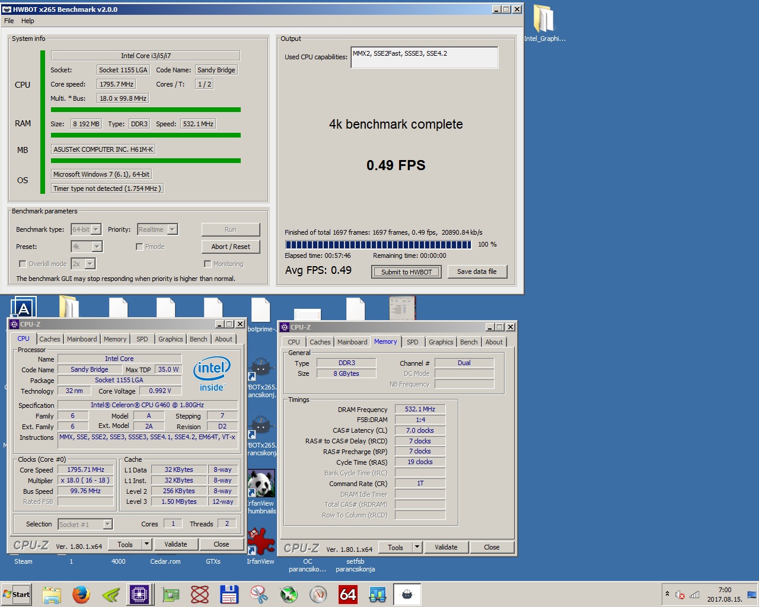Image resolution: width=759 pixels, height=607 pixels.
Task: Open the blue floppy disk taskbar icon
Action: pos(229,595)
